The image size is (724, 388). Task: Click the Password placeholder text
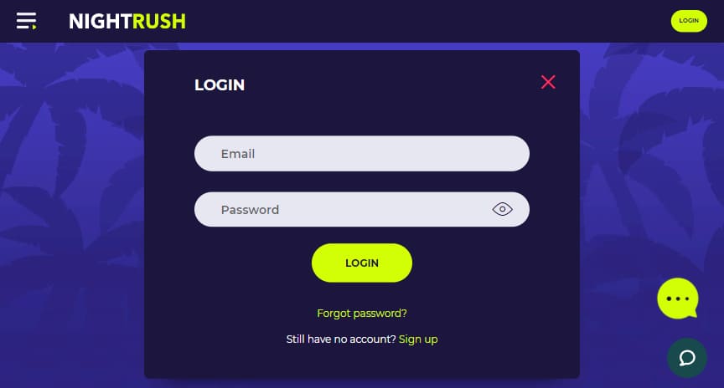tap(250, 210)
